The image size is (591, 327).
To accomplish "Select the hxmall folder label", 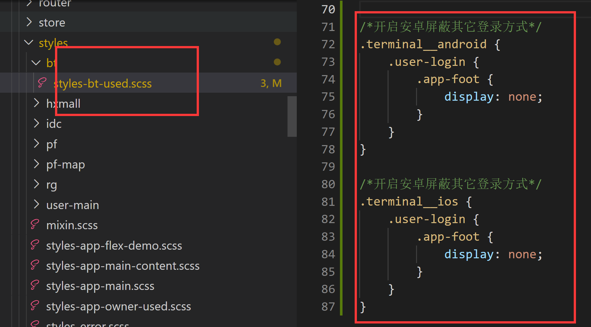I will (63, 104).
